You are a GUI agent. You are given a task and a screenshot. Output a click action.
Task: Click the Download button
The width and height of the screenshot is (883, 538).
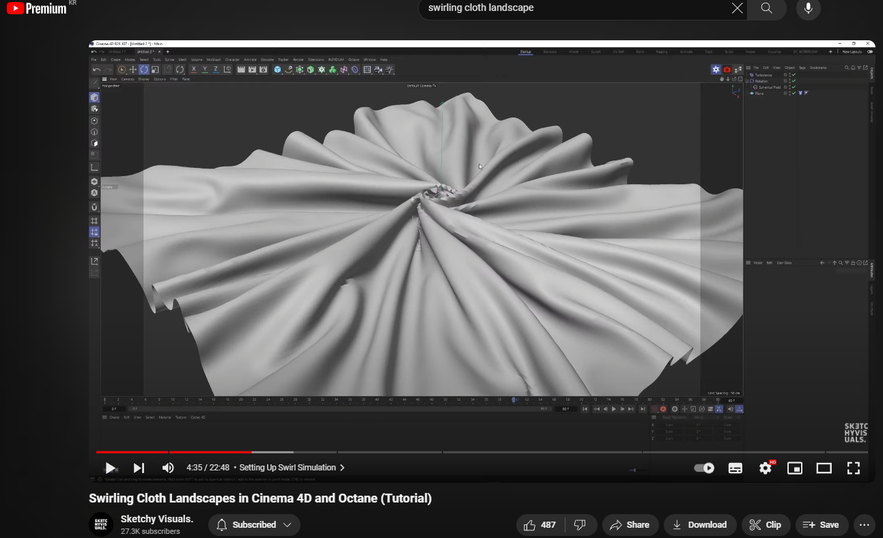tap(700, 525)
